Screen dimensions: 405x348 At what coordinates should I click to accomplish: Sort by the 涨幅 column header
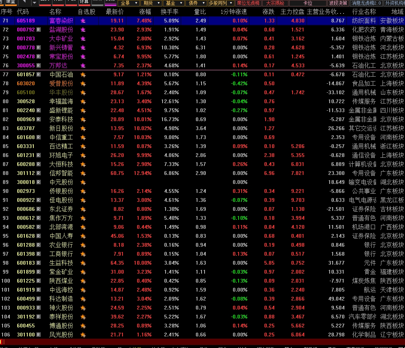145,12
